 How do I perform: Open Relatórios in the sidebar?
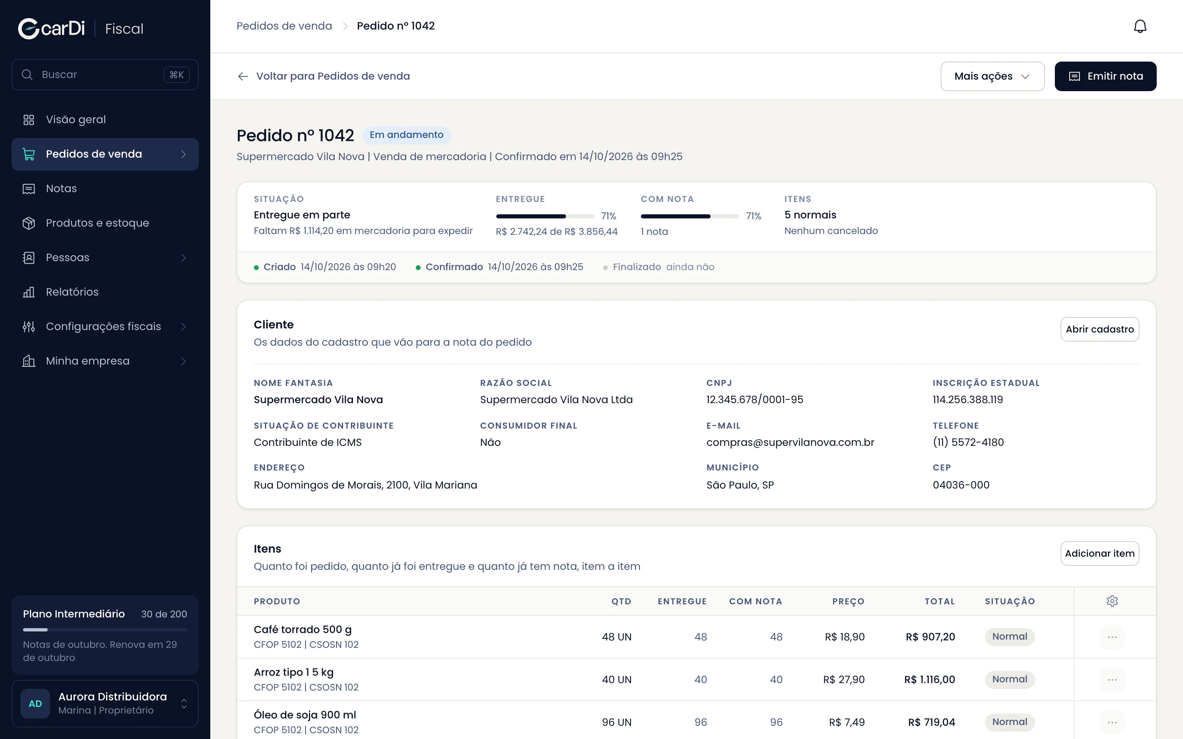(x=105, y=292)
